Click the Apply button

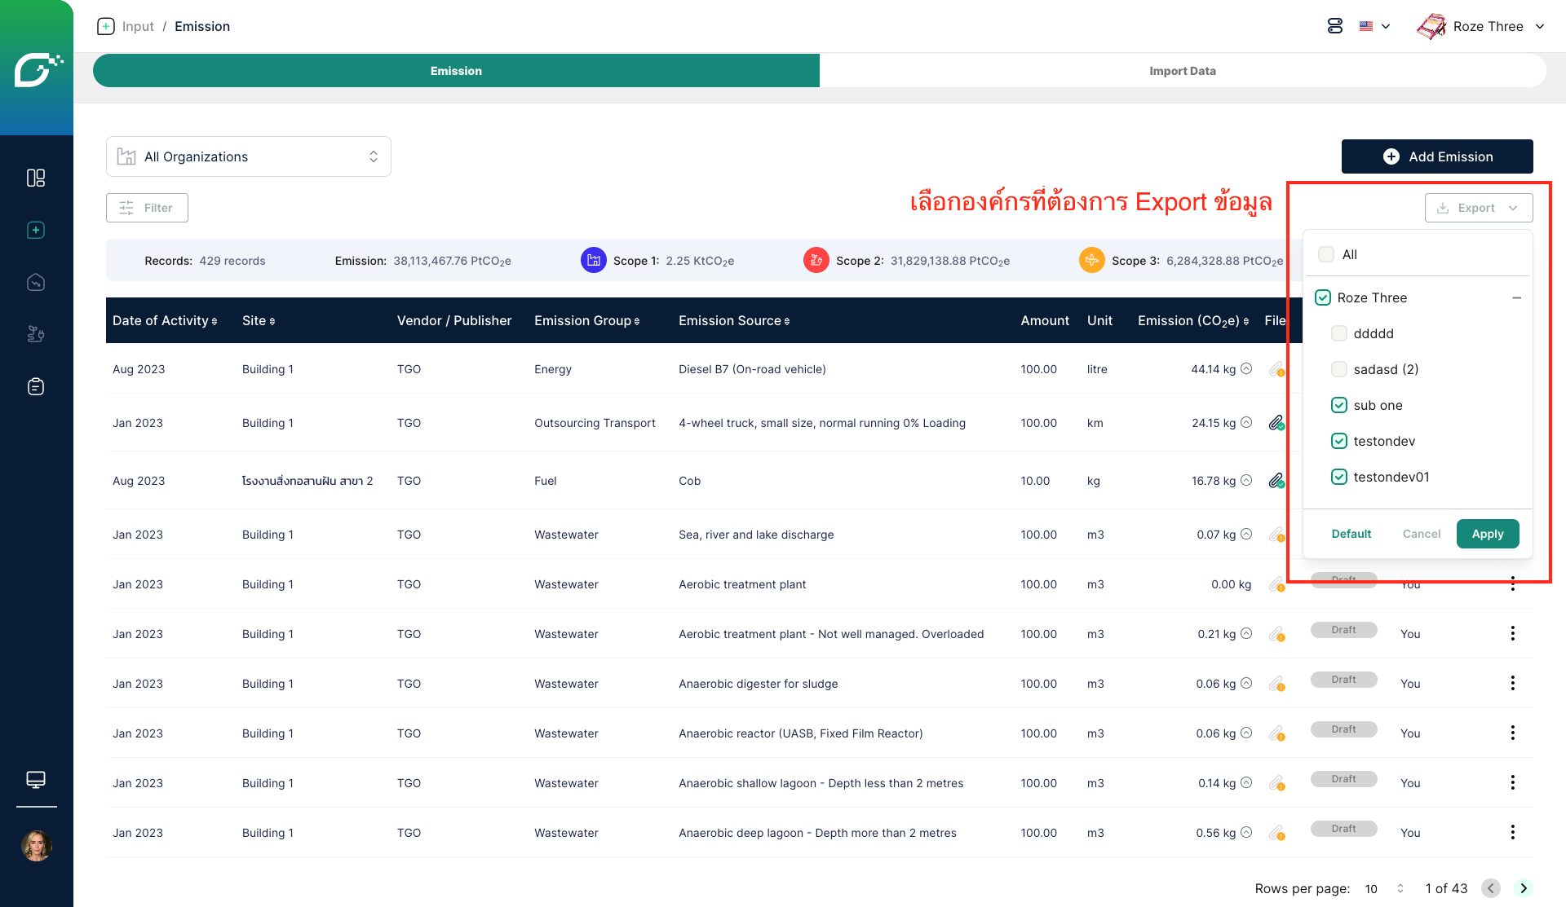(x=1487, y=534)
